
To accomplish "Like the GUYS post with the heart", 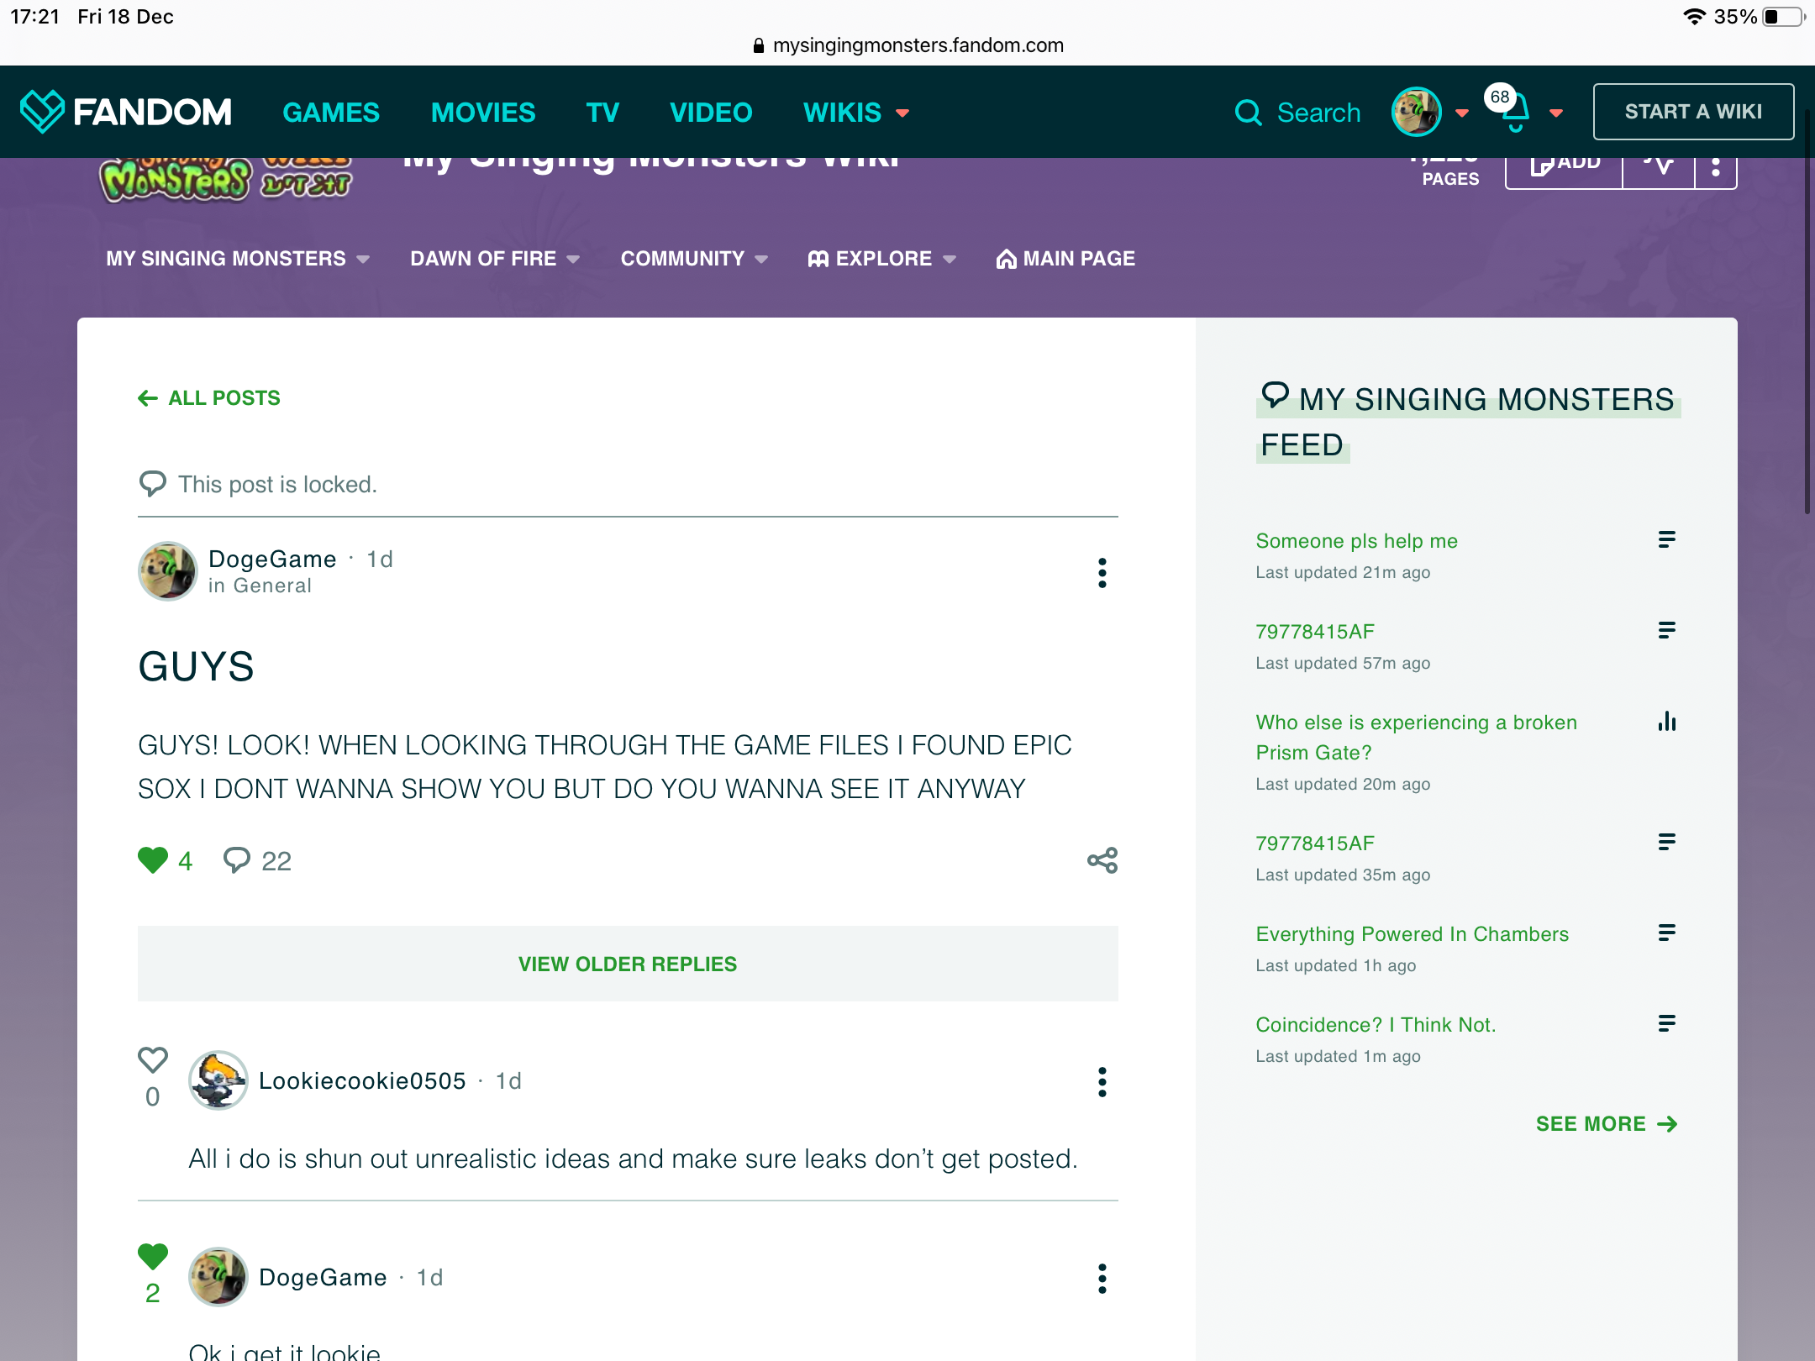I will pyautogui.click(x=153, y=860).
